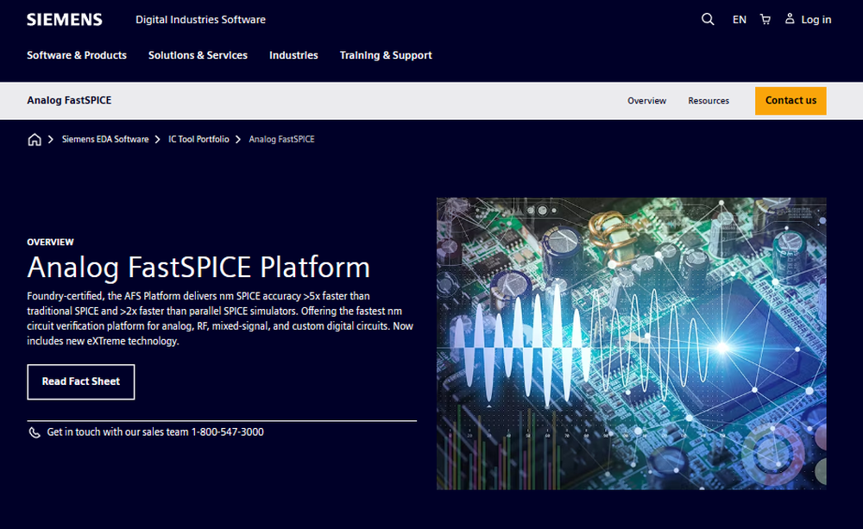Jump to Overview section tab

[x=646, y=101]
